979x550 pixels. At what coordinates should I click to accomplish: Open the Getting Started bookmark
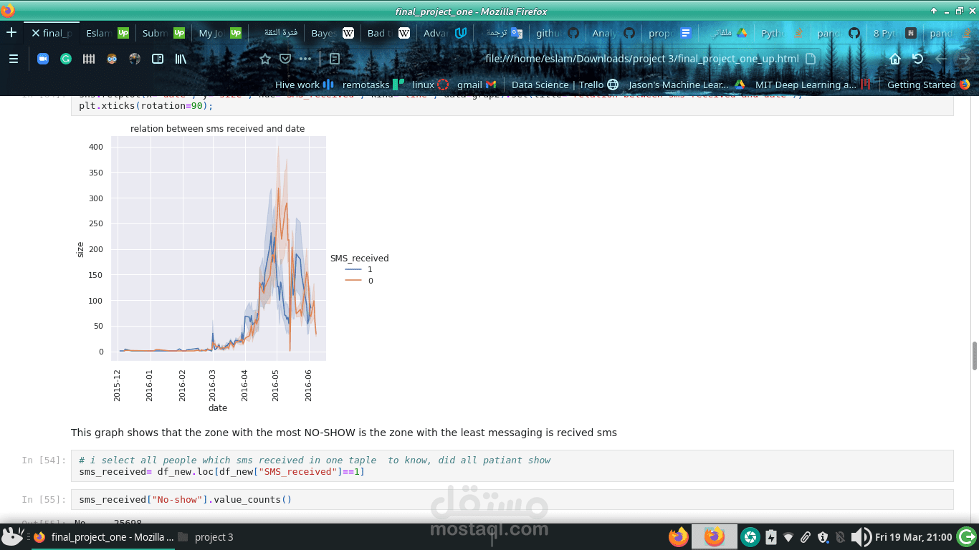928,85
